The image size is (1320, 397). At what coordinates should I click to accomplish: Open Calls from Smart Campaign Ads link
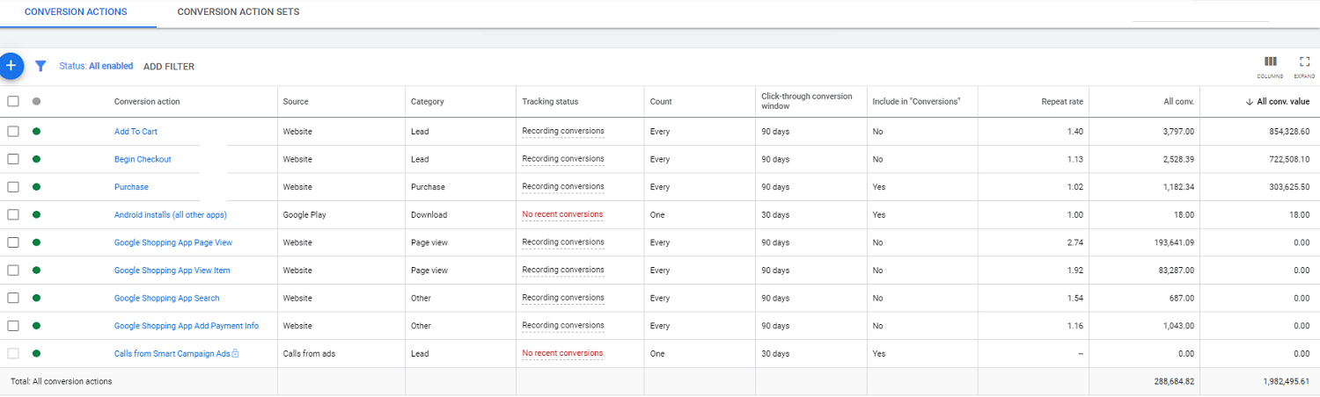coord(172,353)
